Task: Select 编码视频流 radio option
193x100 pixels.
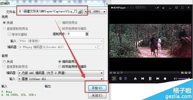Action: 59,23
